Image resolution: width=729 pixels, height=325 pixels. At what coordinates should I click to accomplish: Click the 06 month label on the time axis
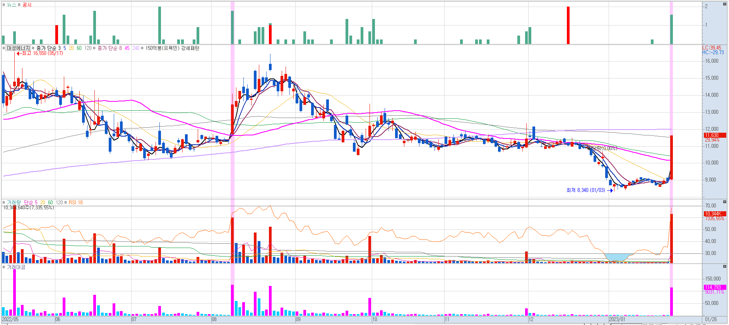coord(58,320)
